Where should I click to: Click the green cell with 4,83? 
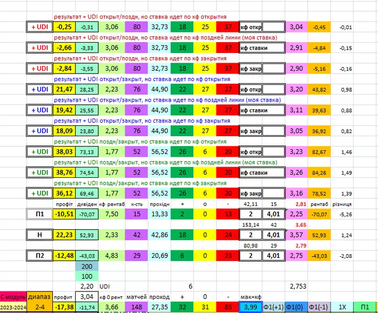112,256
